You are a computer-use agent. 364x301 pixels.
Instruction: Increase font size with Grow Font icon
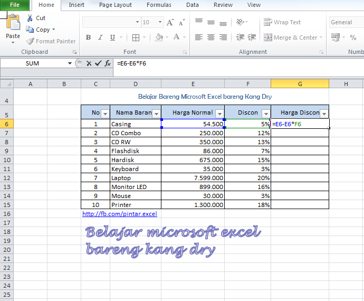[x=170, y=22]
